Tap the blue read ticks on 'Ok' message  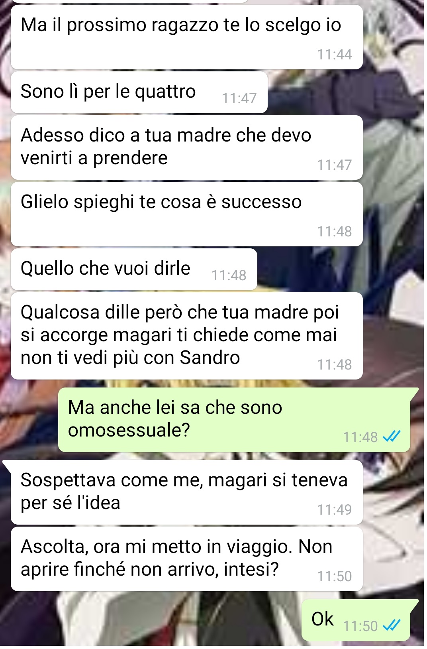pyautogui.click(x=391, y=626)
